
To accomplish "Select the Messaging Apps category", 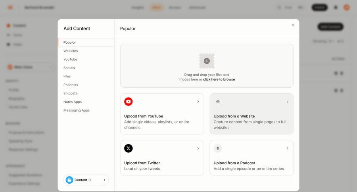I will point(86,110).
